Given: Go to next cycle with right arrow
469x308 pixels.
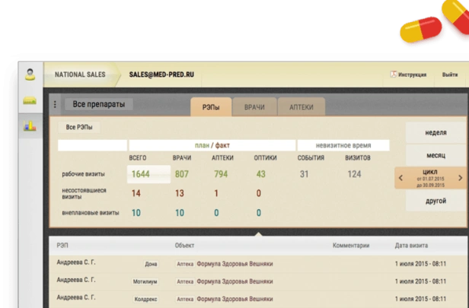Looking at the screenshot, I should coord(460,178).
